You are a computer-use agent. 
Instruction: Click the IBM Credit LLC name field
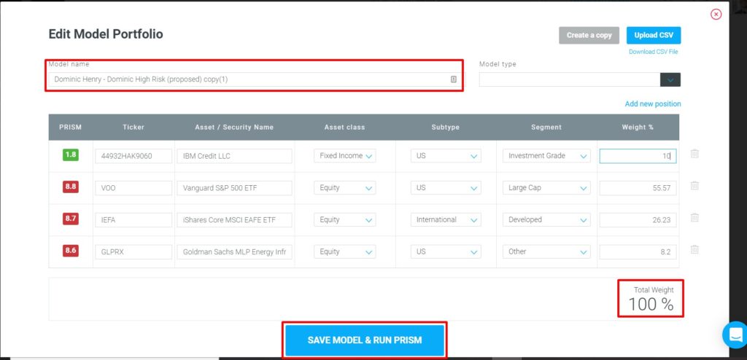pyautogui.click(x=234, y=156)
